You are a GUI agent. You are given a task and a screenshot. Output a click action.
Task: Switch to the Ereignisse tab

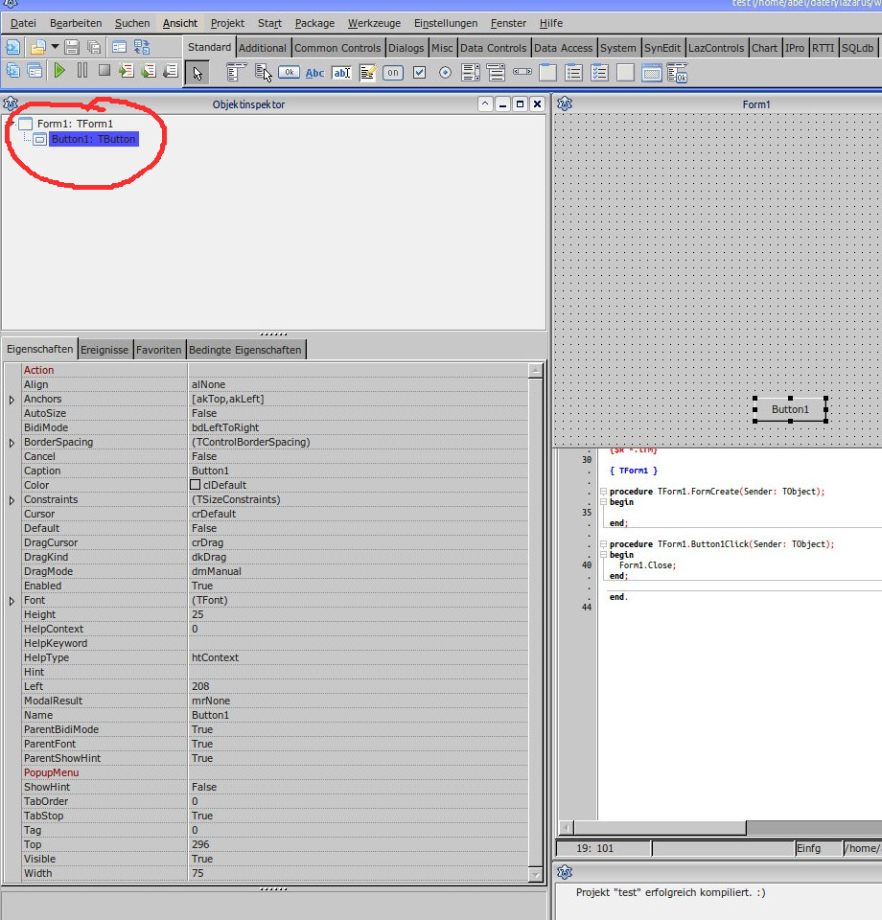(104, 350)
